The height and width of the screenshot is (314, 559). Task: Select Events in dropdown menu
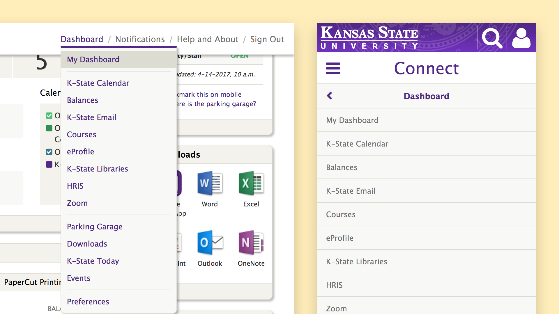click(119, 278)
